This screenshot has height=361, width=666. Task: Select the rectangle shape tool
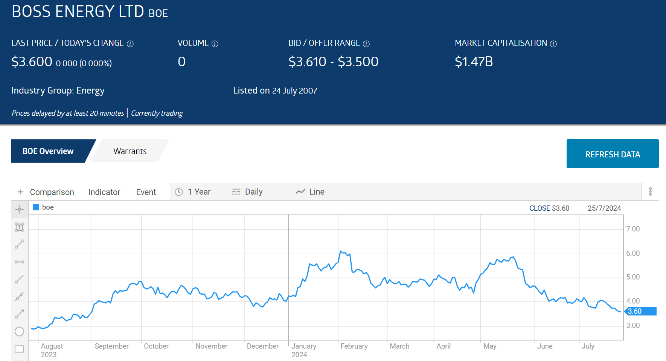tap(20, 349)
